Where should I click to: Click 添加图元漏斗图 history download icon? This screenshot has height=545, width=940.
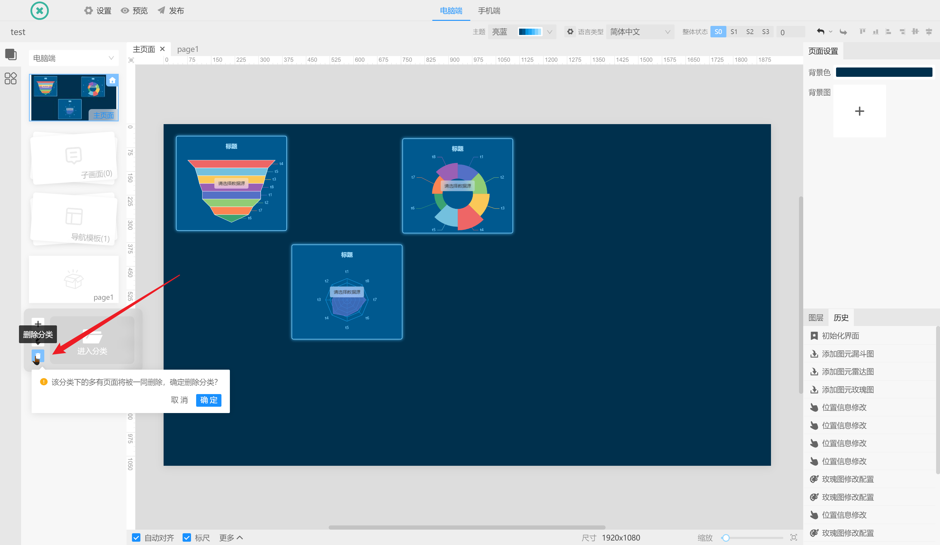[x=814, y=354]
